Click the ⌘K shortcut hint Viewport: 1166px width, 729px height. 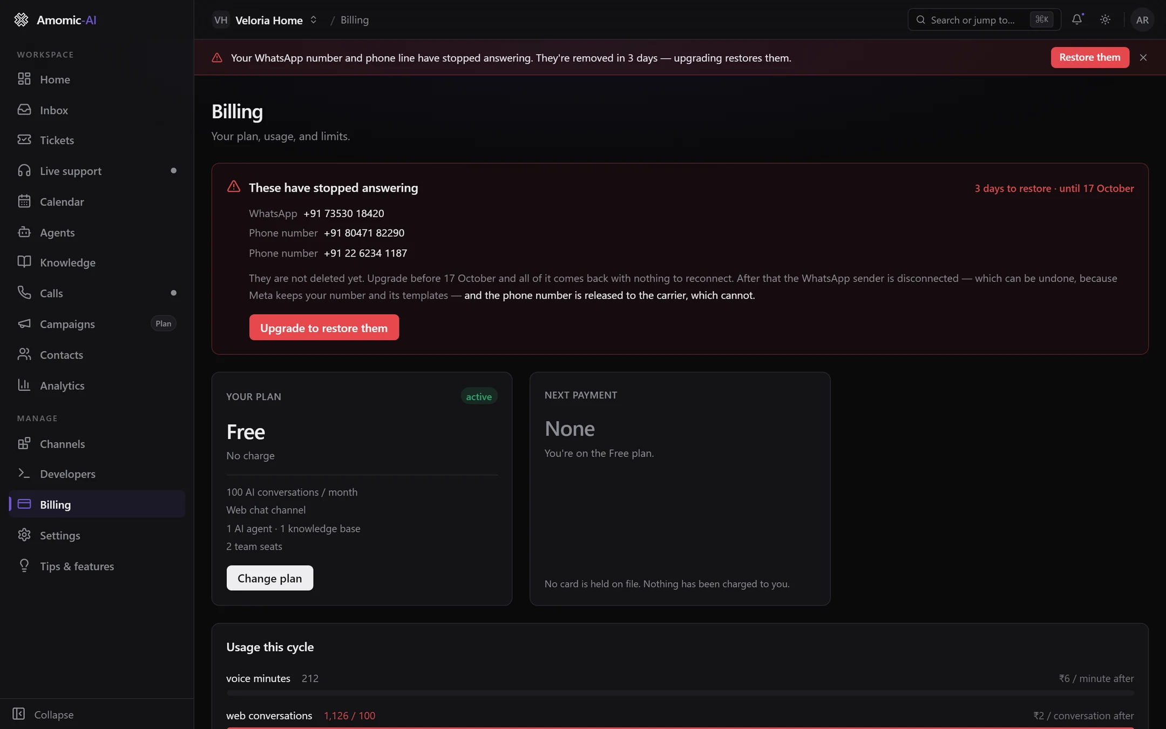tap(1042, 19)
